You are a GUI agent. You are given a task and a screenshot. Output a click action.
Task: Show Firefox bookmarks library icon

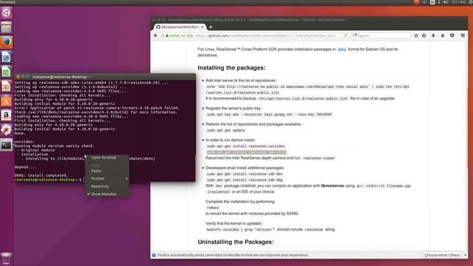pos(424,35)
